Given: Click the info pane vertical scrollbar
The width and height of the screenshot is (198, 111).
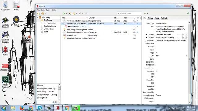Looking at the screenshot, I should (189, 63).
